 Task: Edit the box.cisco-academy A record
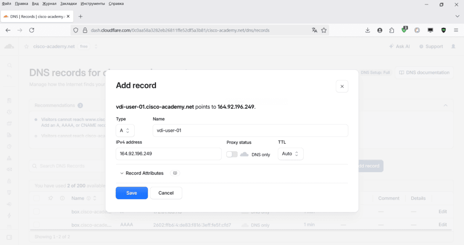coord(443,211)
